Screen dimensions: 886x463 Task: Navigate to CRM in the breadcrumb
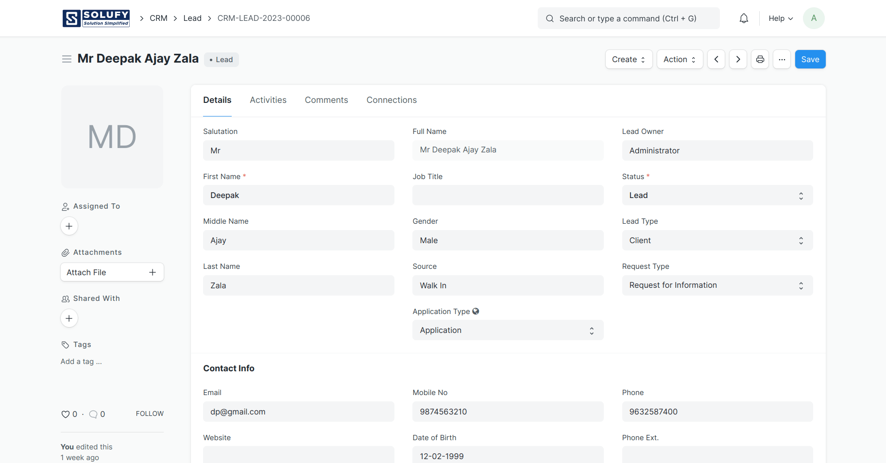[158, 18]
